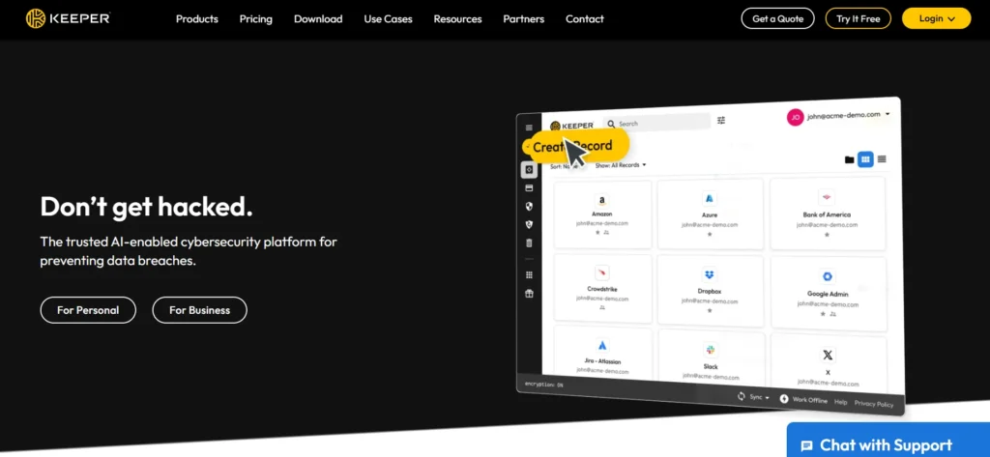The height and width of the screenshot is (457, 990).
Task: Click the Azure record logo
Action: click(x=709, y=198)
